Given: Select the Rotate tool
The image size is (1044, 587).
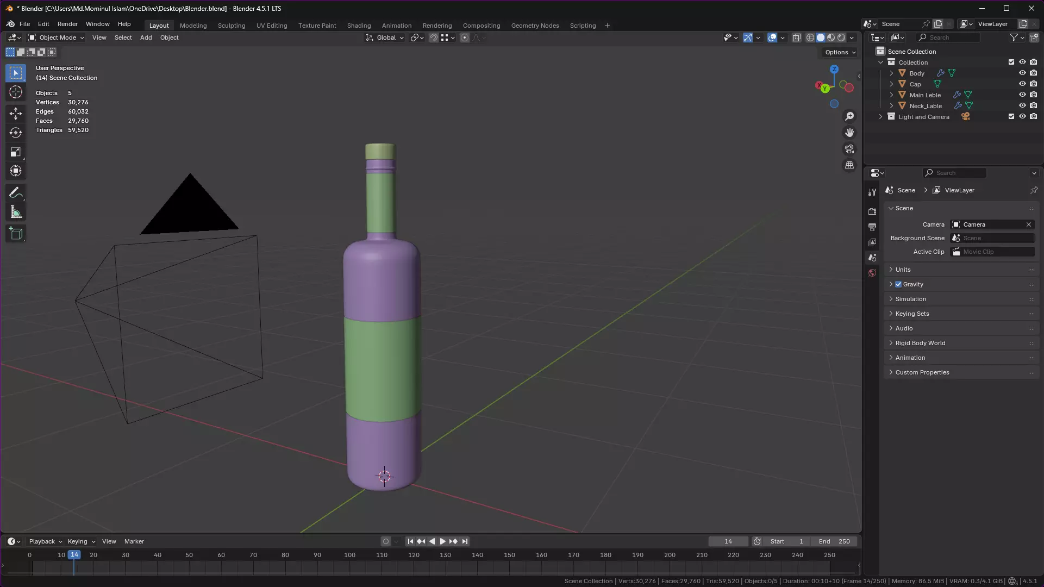Looking at the screenshot, I should (16, 133).
